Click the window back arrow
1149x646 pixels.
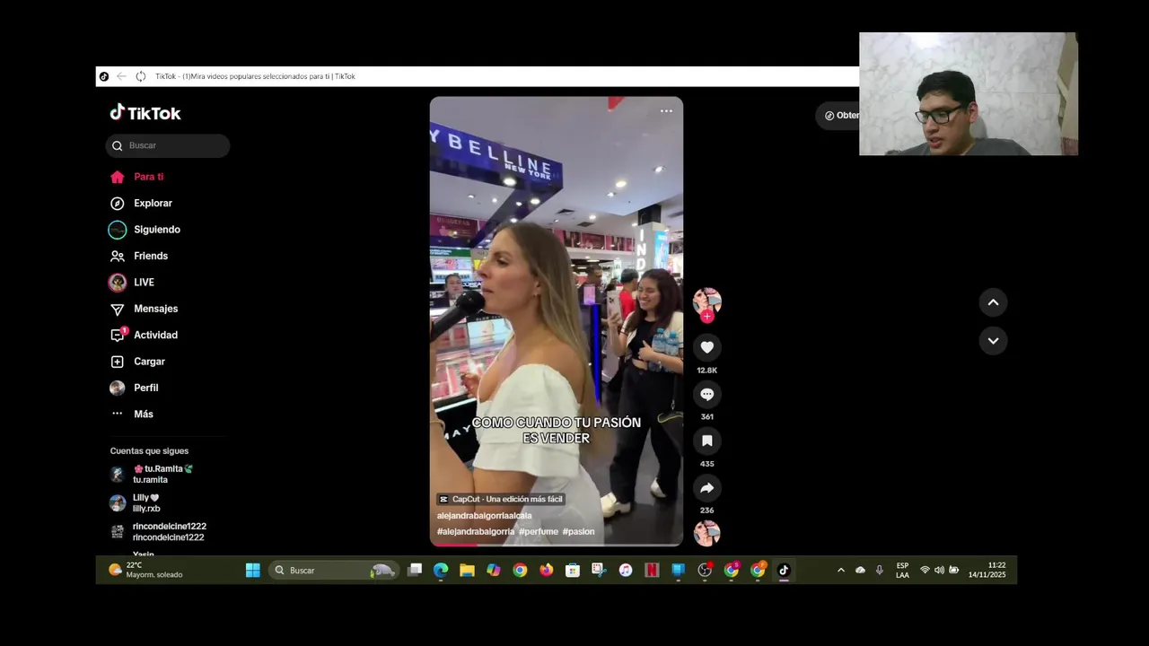click(121, 76)
